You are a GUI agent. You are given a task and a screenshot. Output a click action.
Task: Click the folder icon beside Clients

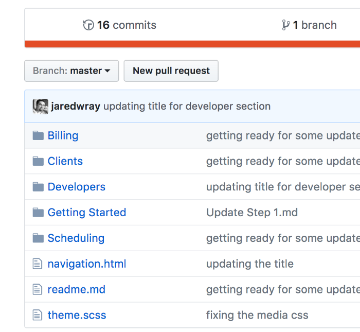coord(38,161)
